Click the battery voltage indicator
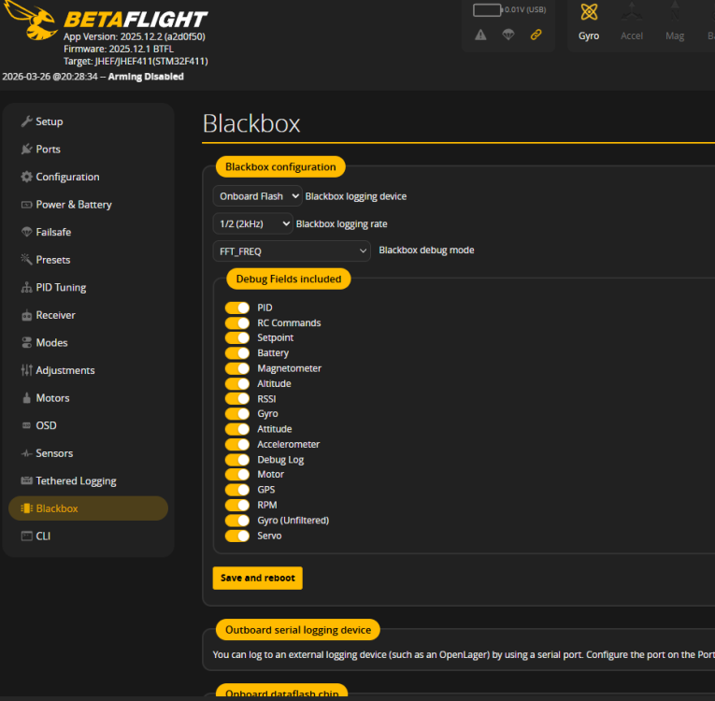This screenshot has height=701, width=715. [x=509, y=10]
